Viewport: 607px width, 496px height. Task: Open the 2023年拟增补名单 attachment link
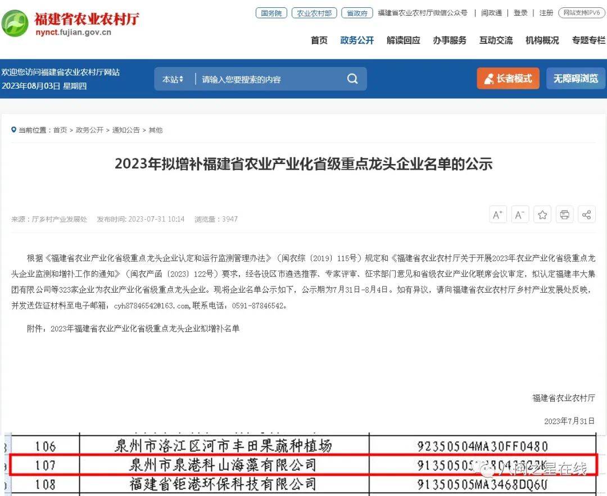(144, 329)
